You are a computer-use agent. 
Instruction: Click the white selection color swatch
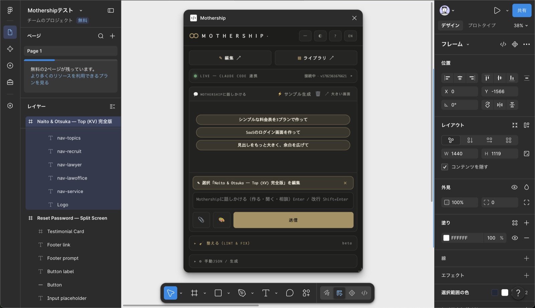(x=505, y=293)
